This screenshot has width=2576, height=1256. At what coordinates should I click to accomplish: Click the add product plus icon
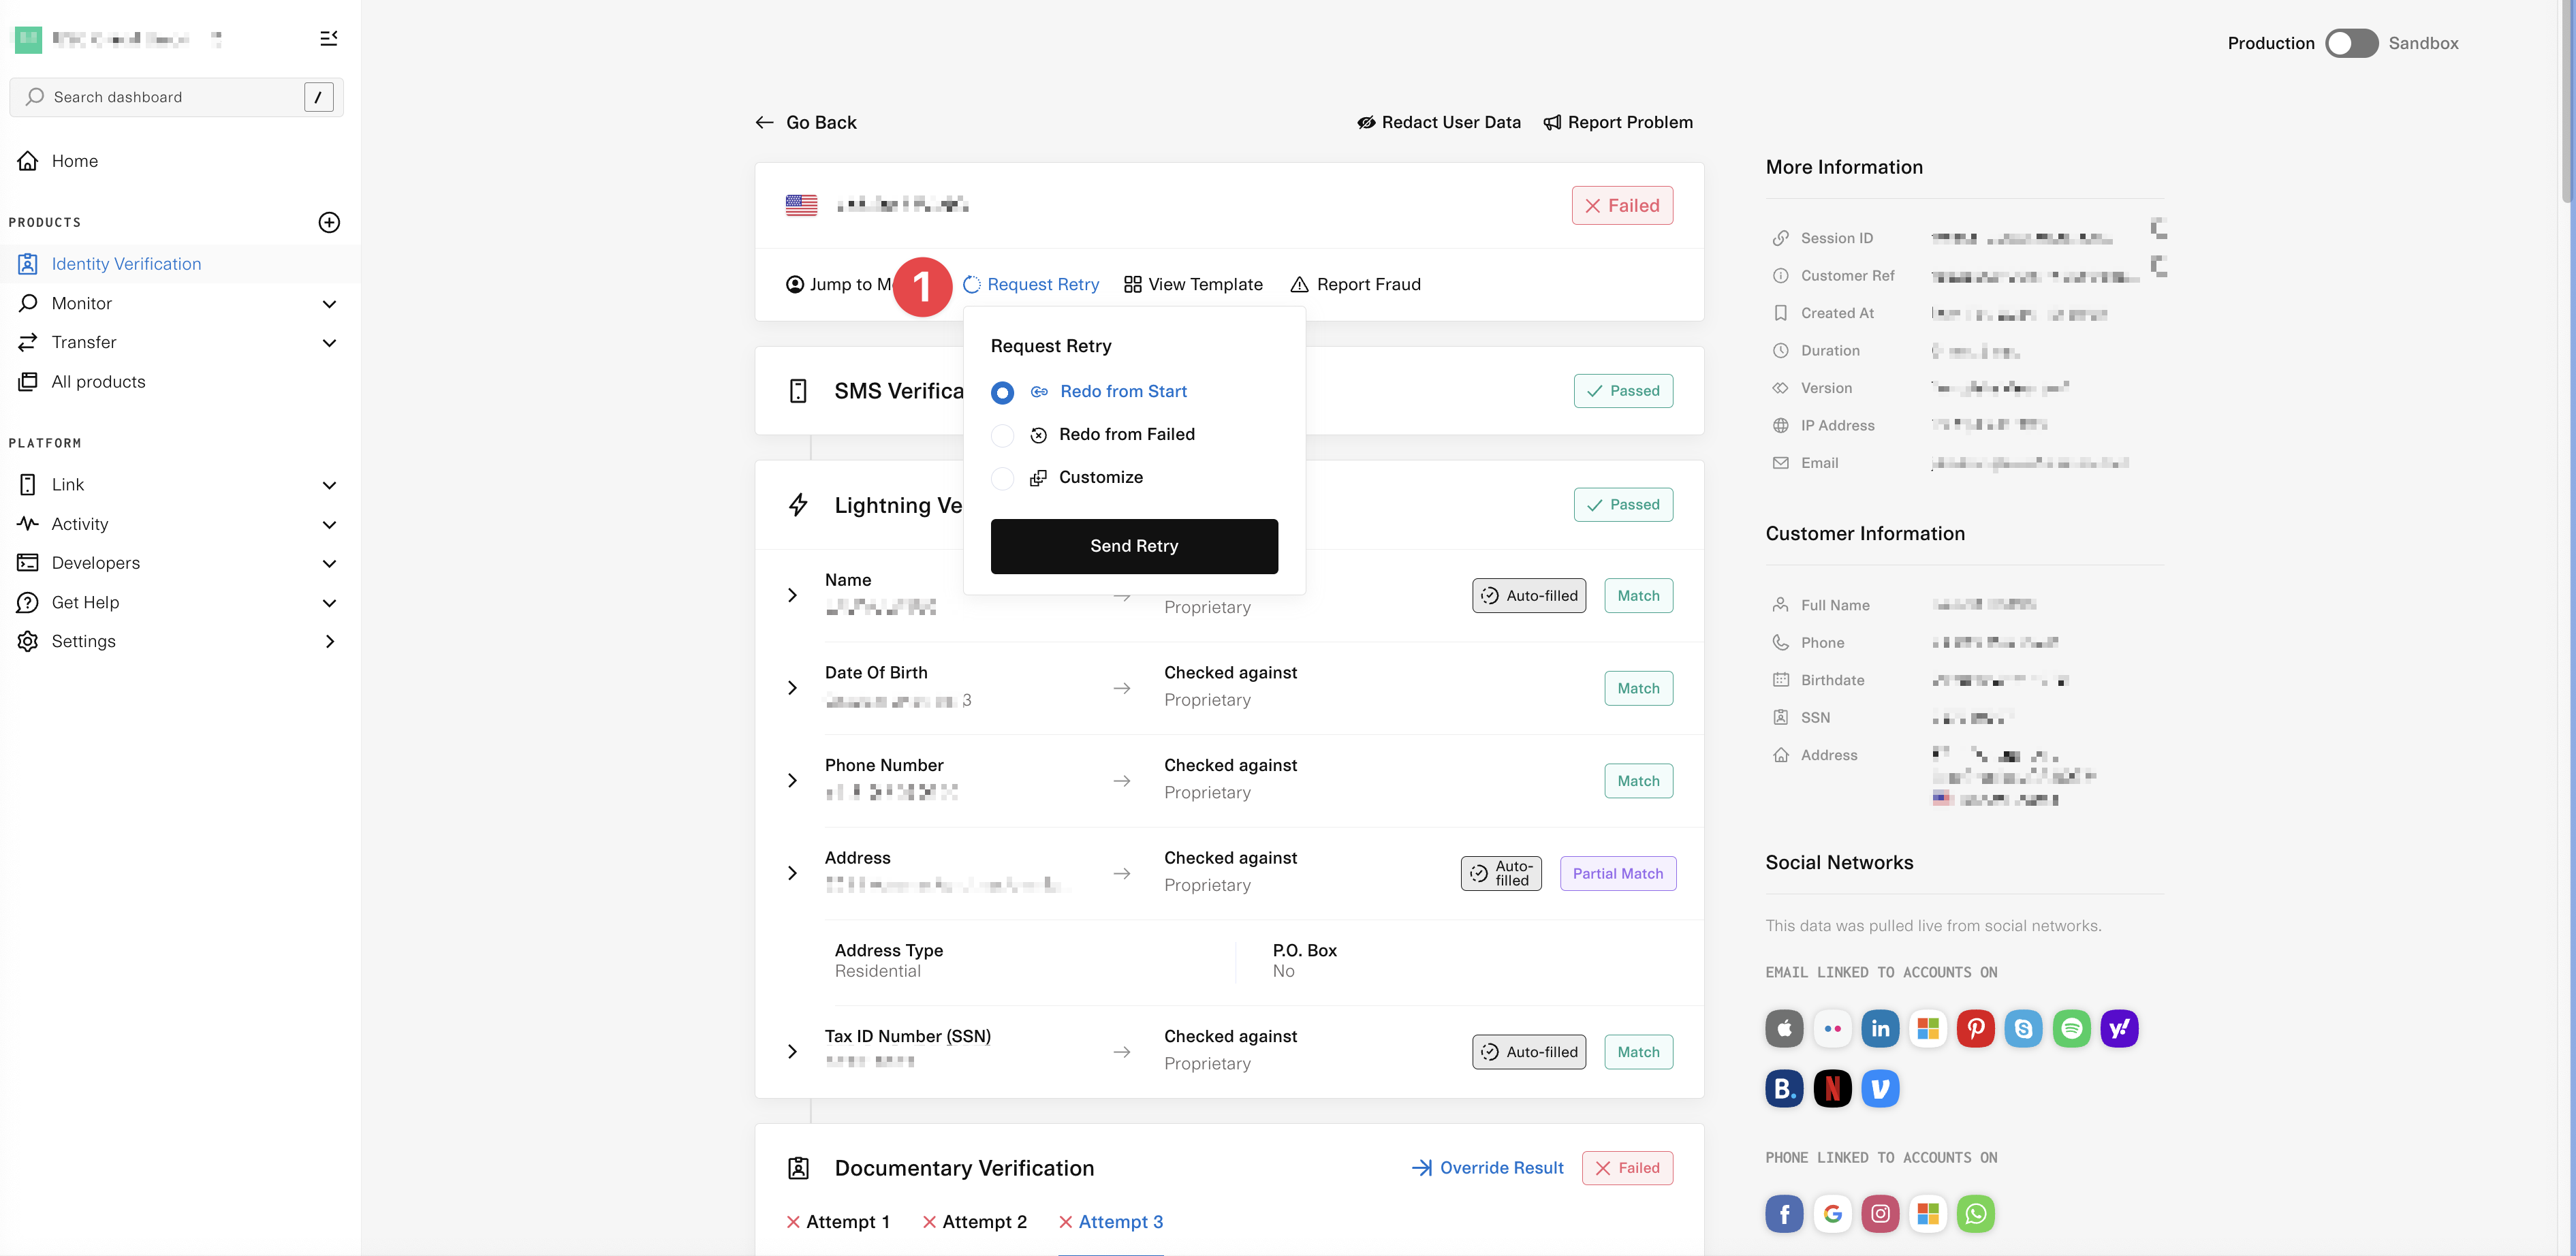[329, 222]
